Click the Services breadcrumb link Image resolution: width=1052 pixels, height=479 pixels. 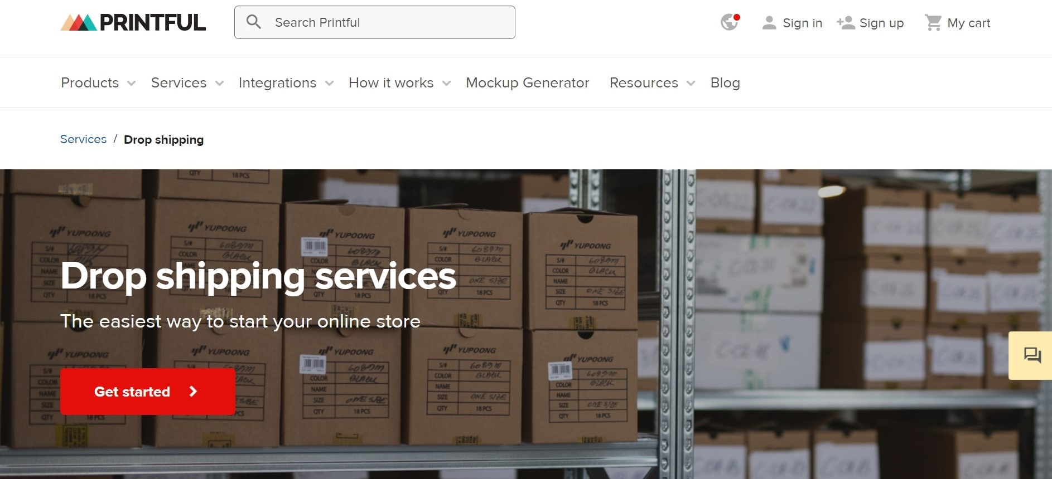click(x=83, y=139)
